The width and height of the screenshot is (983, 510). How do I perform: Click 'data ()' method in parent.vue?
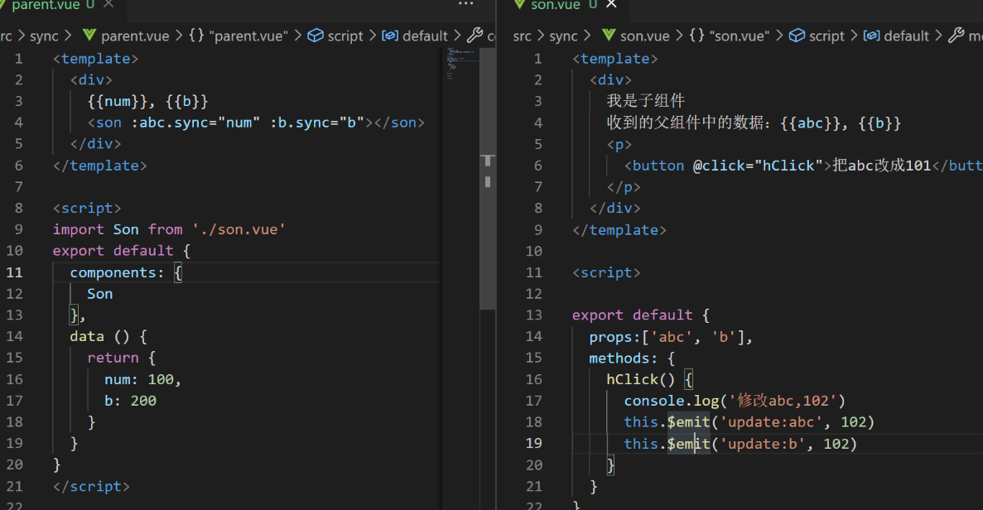[99, 336]
